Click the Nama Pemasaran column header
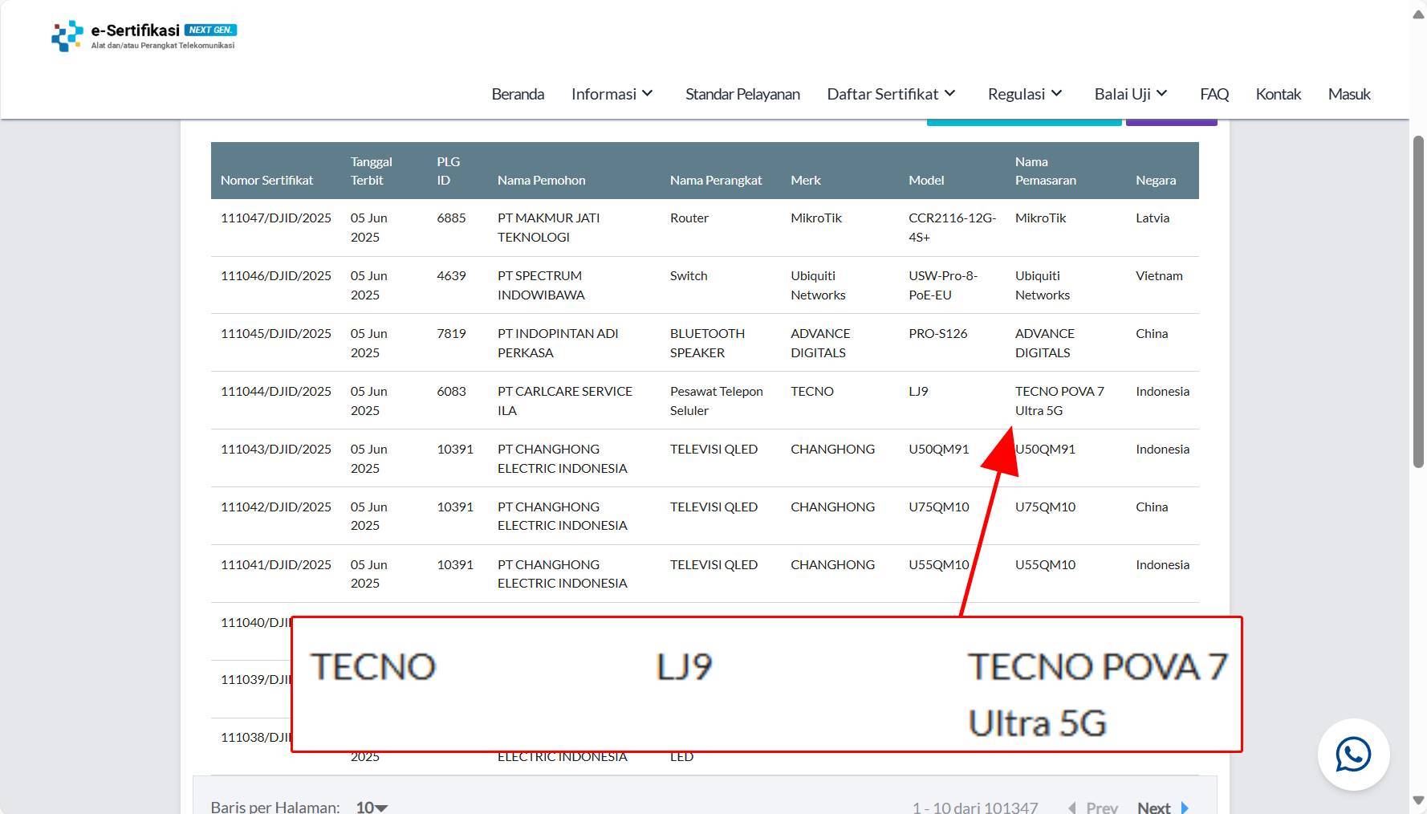This screenshot has width=1427, height=814. coord(1045,170)
